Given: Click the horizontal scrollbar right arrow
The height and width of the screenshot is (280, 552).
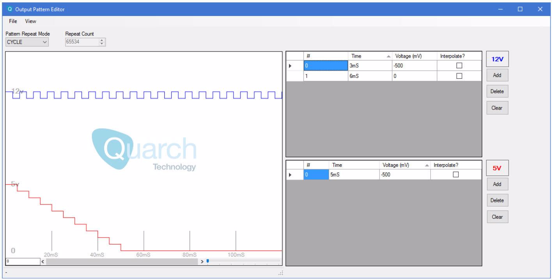Looking at the screenshot, I should [202, 262].
